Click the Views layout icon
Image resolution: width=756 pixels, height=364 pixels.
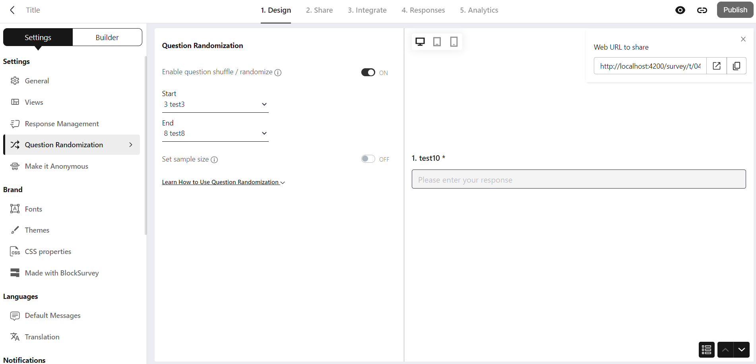(x=15, y=102)
